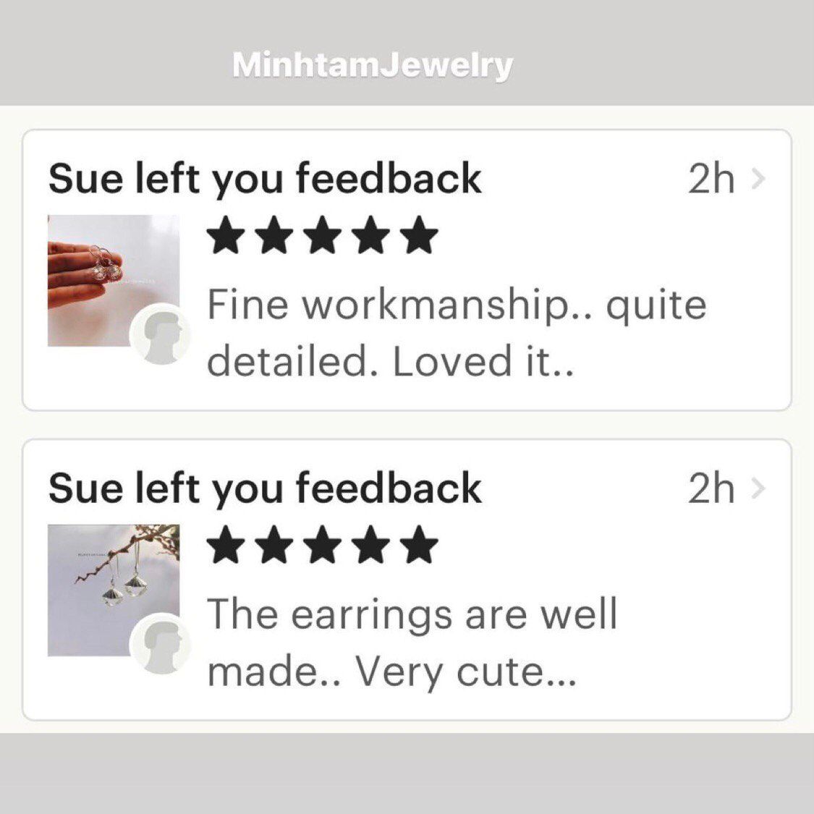Open the first "Sue left you feedback" heading
814x814 pixels.
click(265, 179)
